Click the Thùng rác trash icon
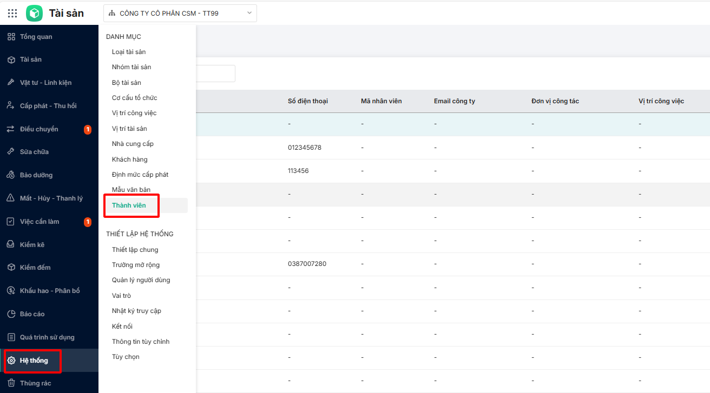This screenshot has width=710, height=393. (x=11, y=383)
